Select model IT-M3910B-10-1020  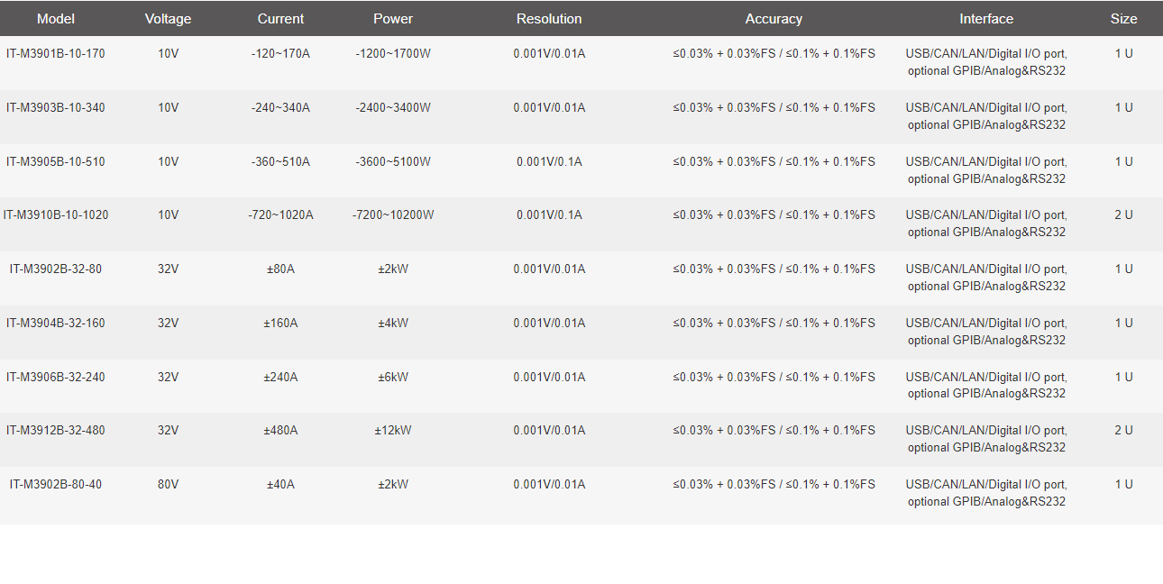[x=56, y=214]
